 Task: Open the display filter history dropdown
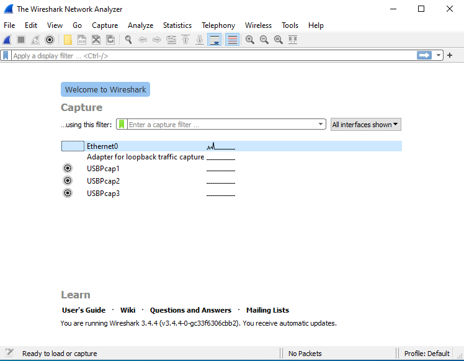(x=439, y=55)
